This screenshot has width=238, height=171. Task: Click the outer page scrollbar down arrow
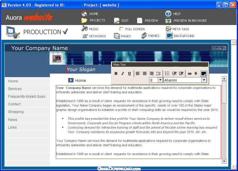(234, 167)
